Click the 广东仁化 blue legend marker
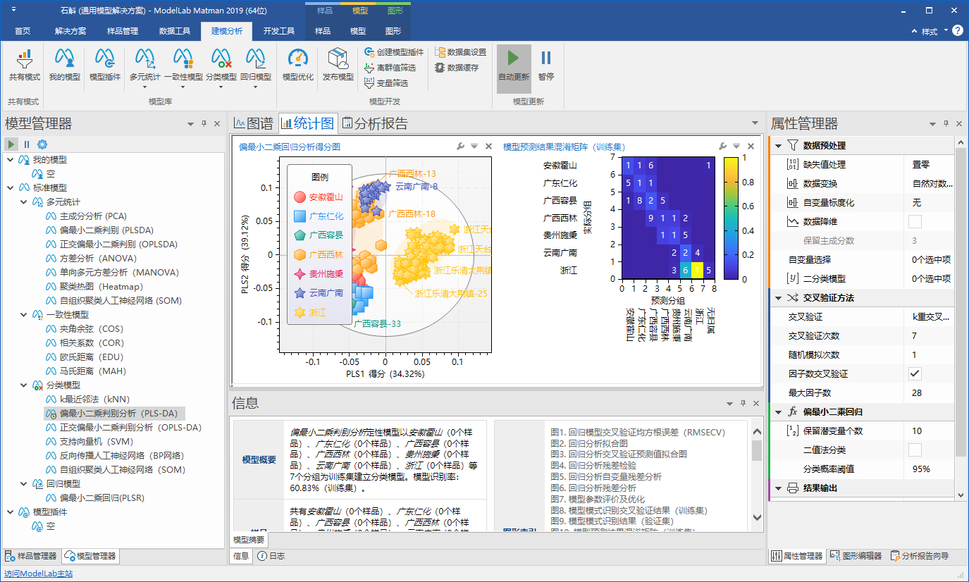 click(300, 216)
